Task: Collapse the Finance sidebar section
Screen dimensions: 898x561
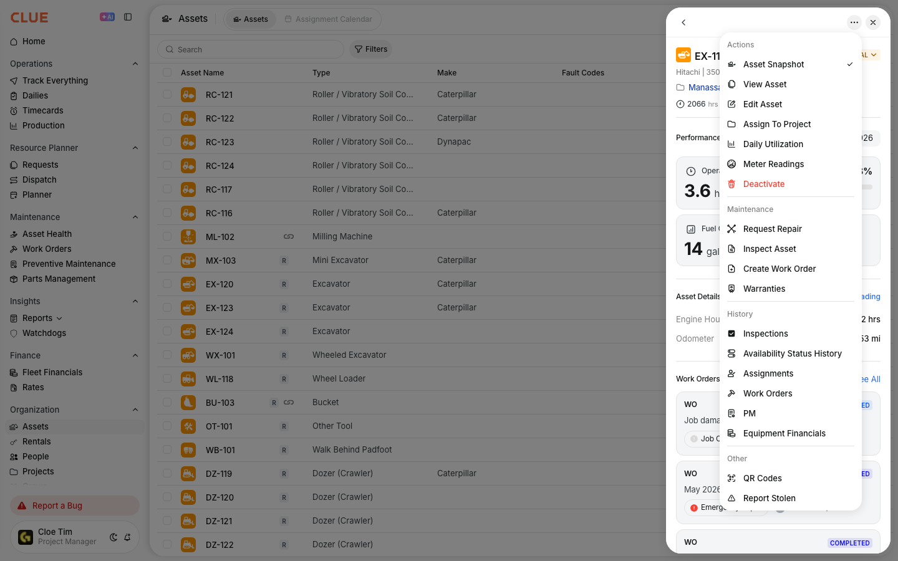Action: tap(135, 355)
